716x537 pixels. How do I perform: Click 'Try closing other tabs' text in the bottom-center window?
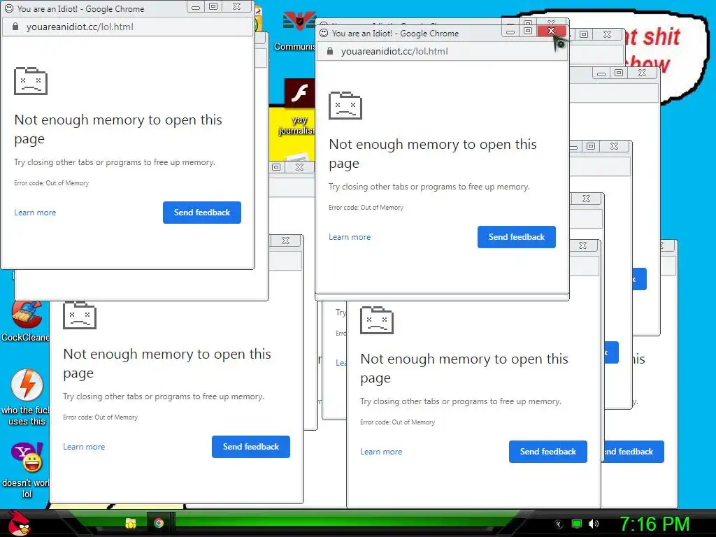[460, 401]
